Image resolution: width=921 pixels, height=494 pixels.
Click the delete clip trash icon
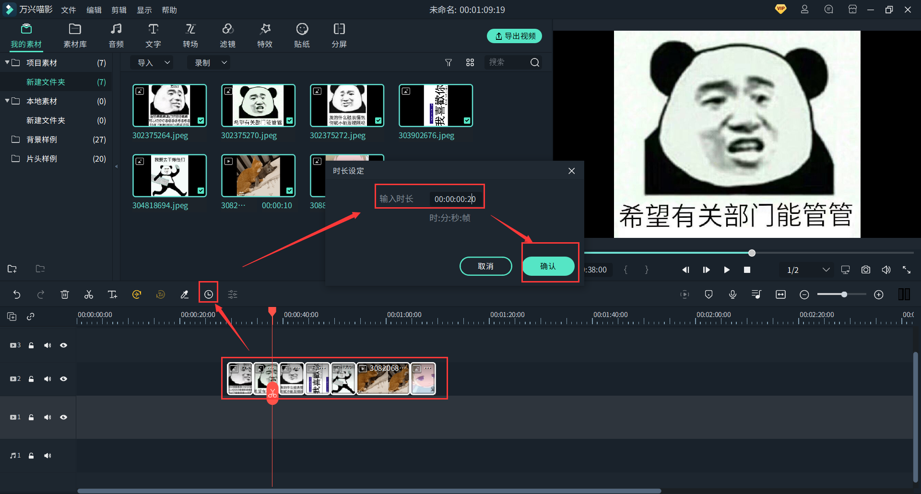[65, 294]
